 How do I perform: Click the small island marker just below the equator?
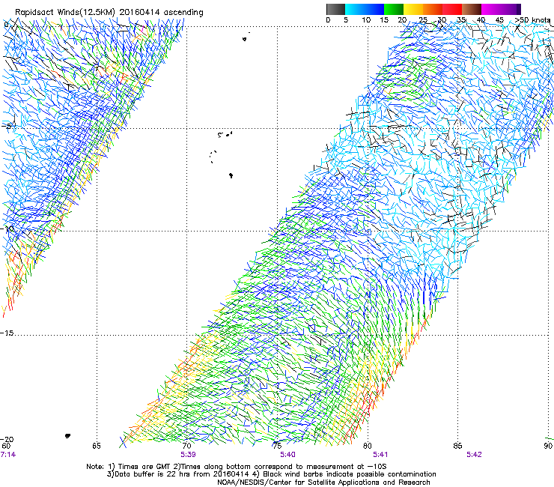click(x=245, y=39)
